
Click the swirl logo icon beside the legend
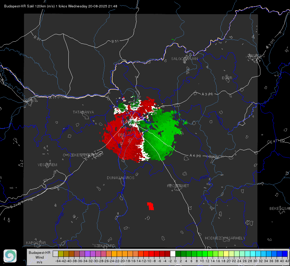10,256
